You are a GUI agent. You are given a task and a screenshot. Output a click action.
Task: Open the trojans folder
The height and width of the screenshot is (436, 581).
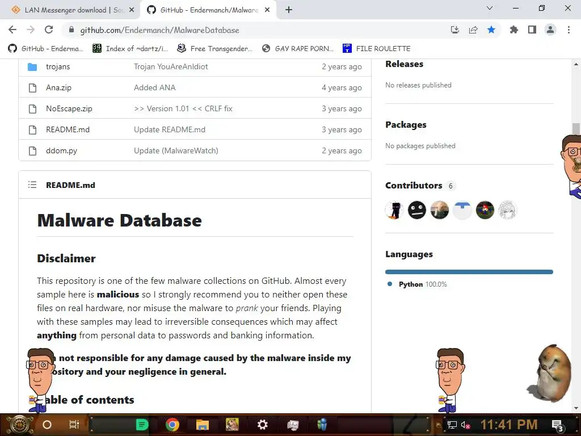coord(58,67)
